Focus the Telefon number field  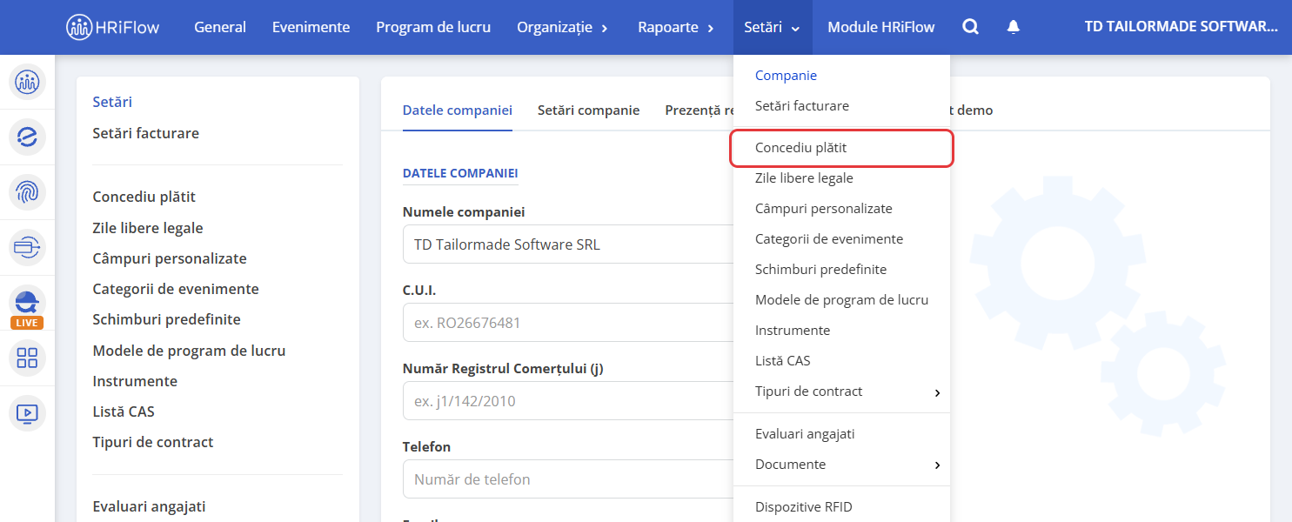tap(568, 479)
